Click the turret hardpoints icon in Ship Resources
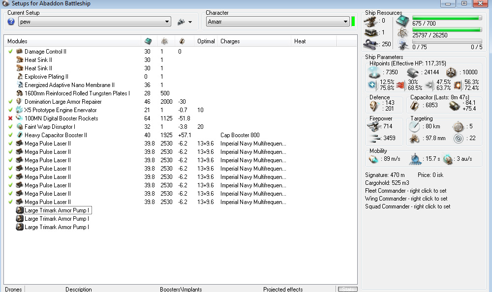This screenshot has height=292, width=492. 371,21
